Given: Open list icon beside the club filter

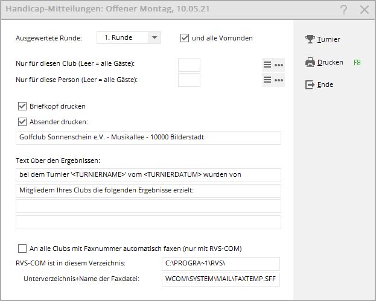Looking at the screenshot, I should [267, 65].
